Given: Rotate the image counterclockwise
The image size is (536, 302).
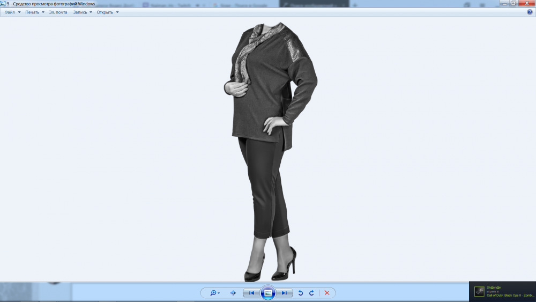Looking at the screenshot, I should pyautogui.click(x=301, y=293).
